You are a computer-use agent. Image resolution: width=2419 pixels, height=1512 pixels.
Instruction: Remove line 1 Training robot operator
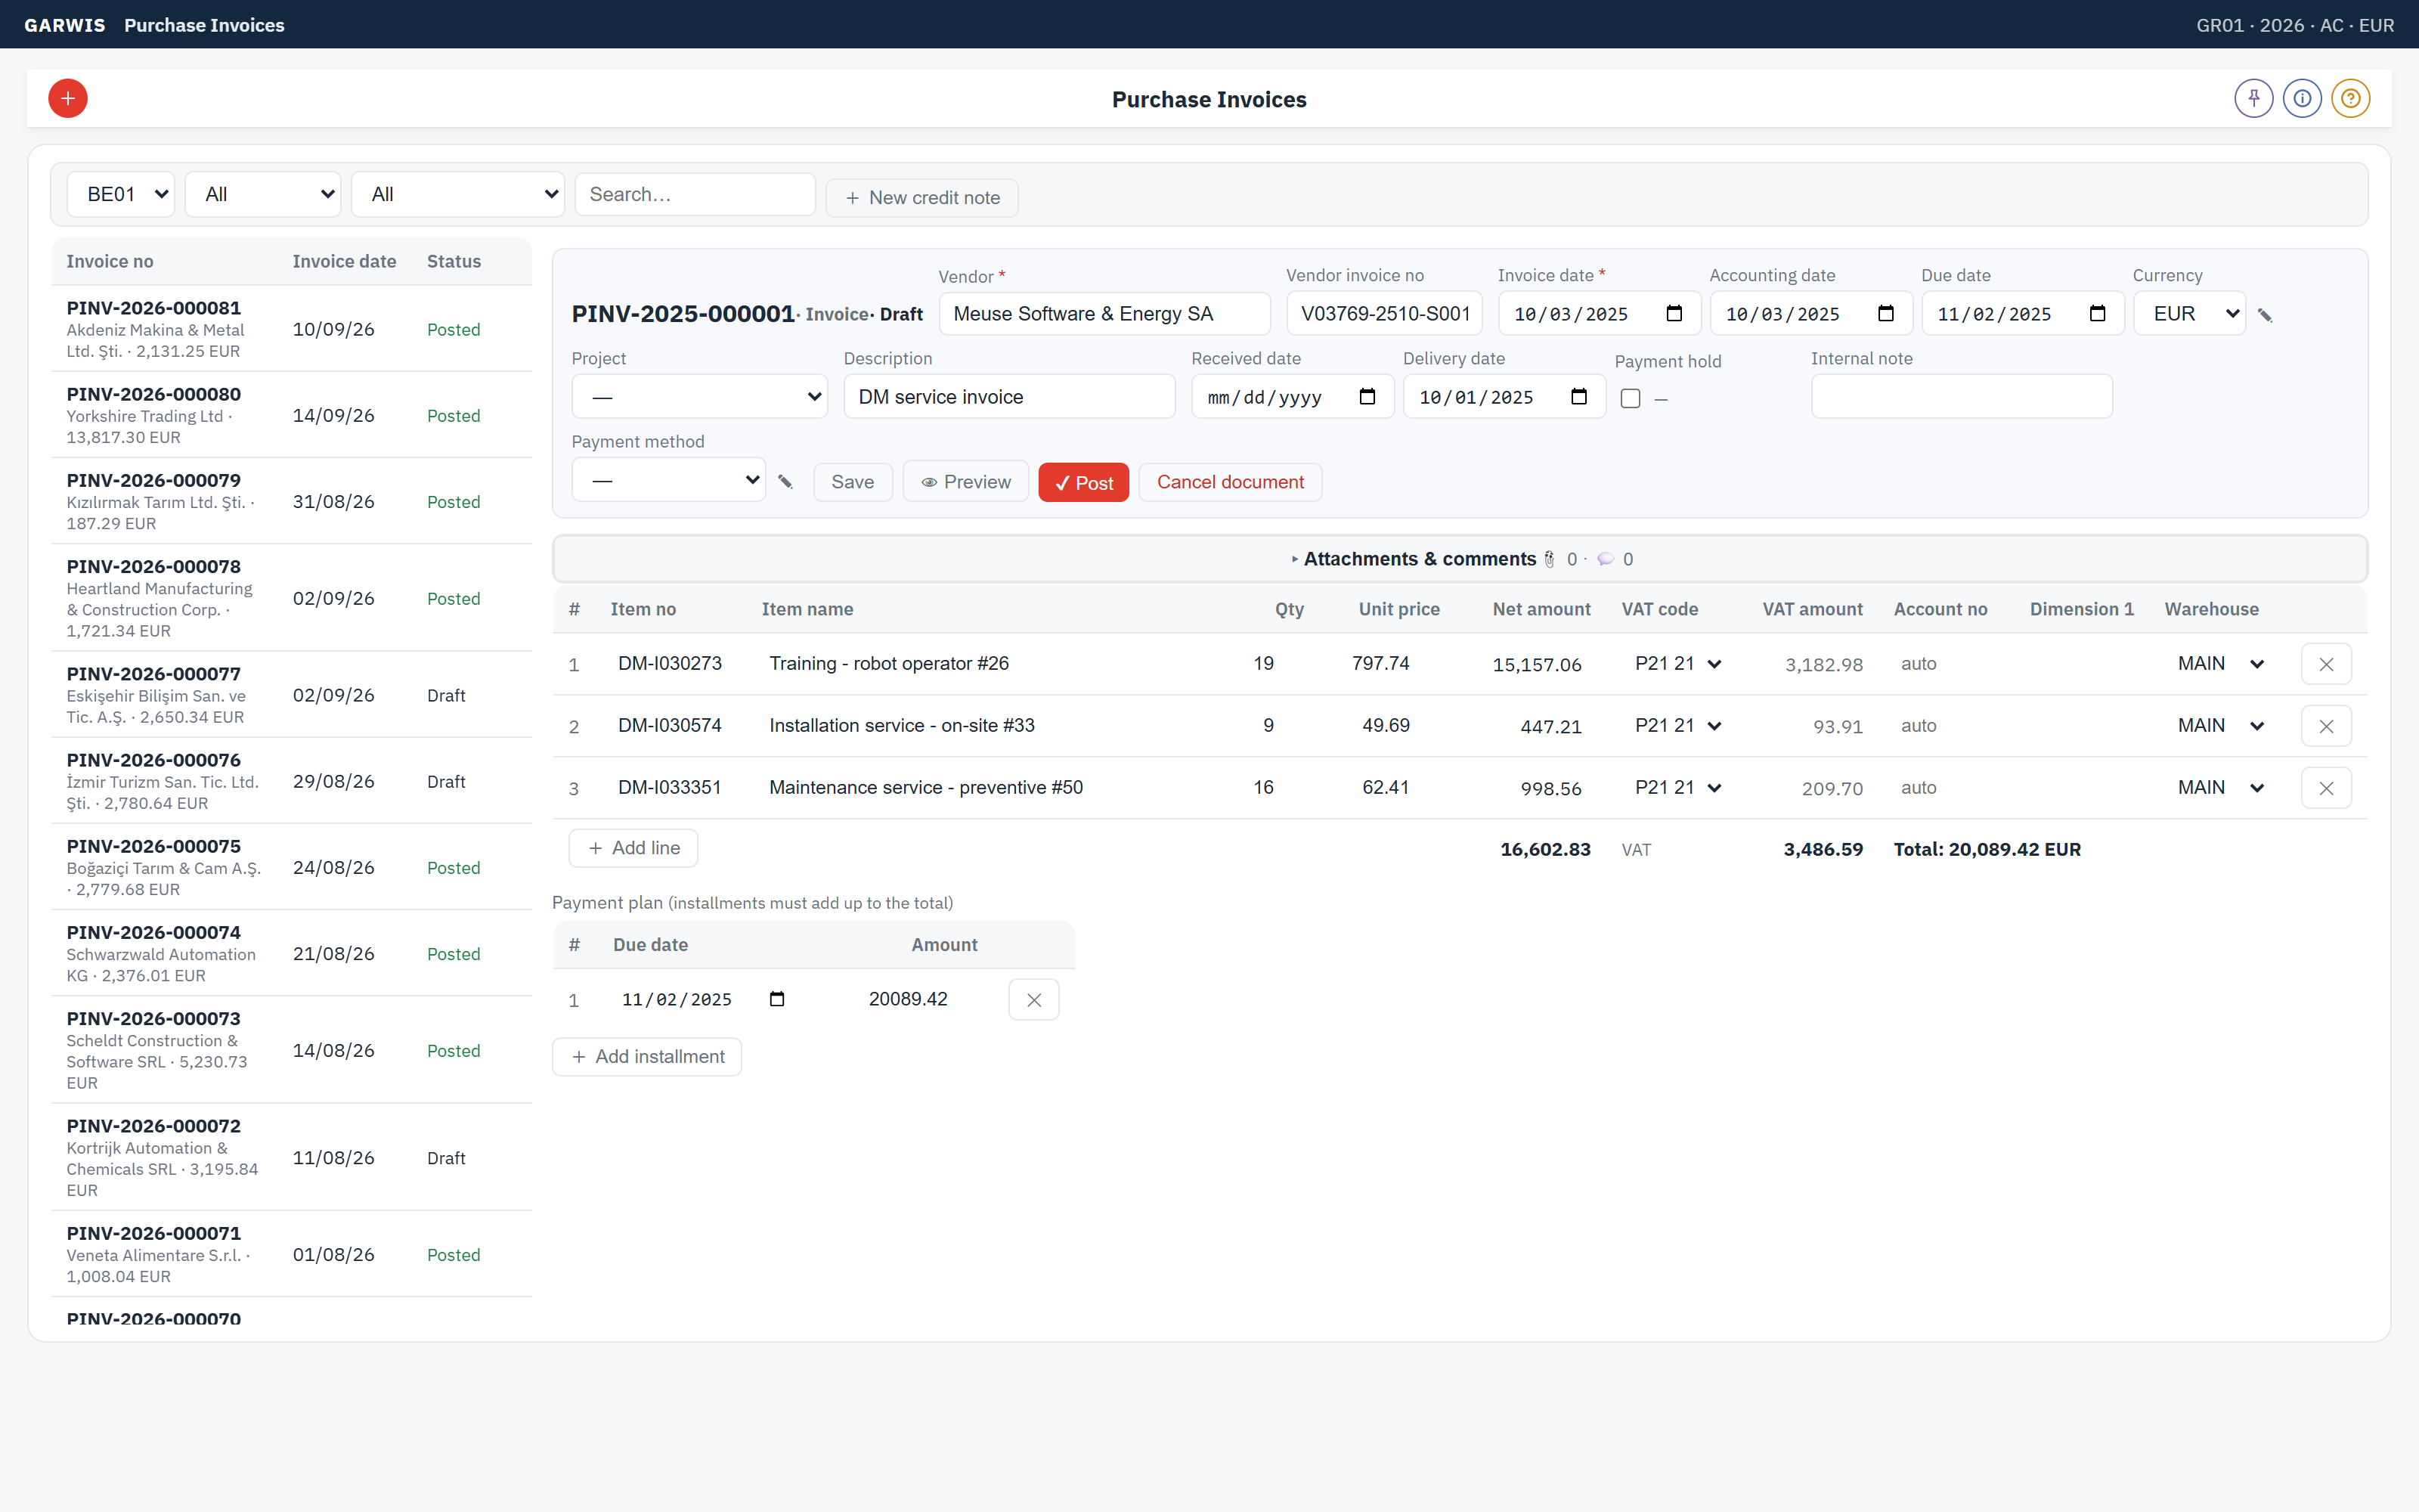click(2326, 664)
